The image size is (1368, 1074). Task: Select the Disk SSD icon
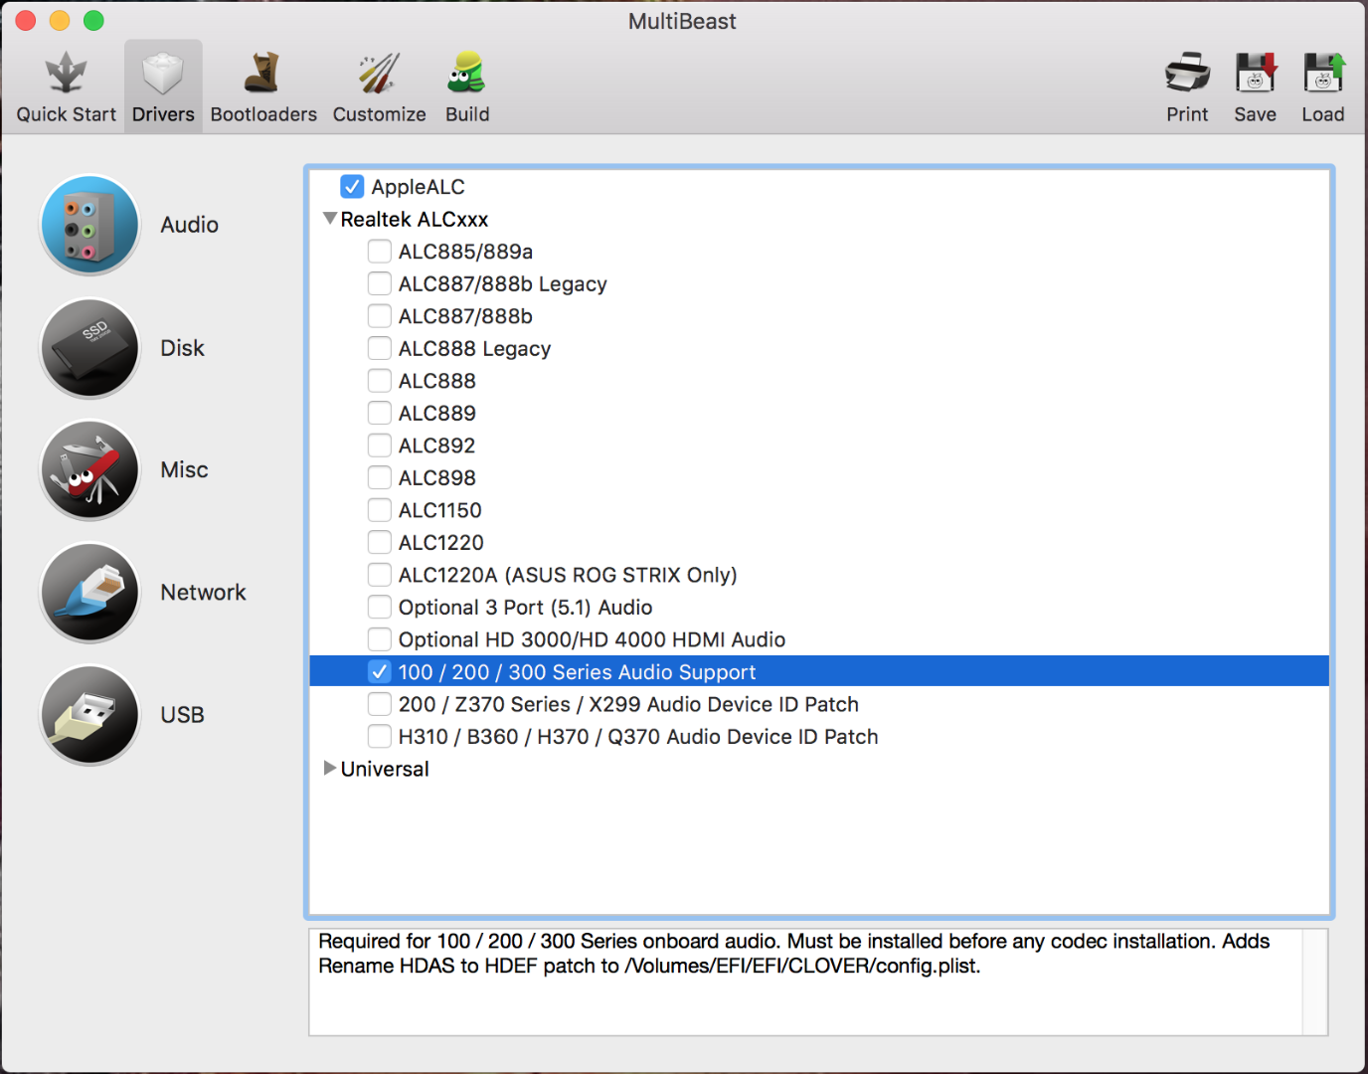(89, 348)
